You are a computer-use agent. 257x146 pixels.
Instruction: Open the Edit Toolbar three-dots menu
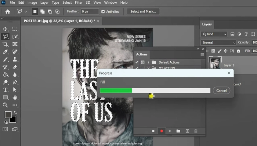pyautogui.click(x=15, y=105)
